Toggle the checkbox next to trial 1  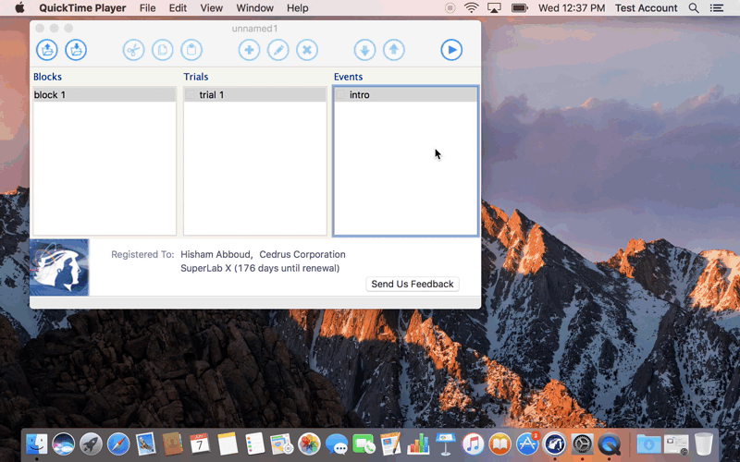click(x=191, y=95)
